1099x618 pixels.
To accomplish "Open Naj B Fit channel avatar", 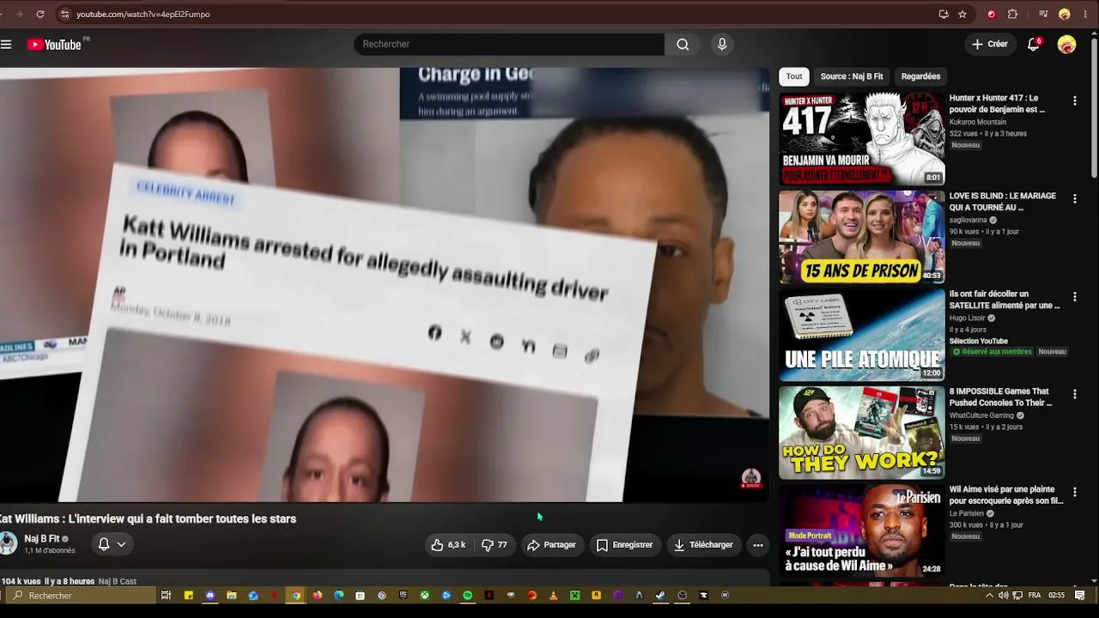I will pyautogui.click(x=8, y=543).
